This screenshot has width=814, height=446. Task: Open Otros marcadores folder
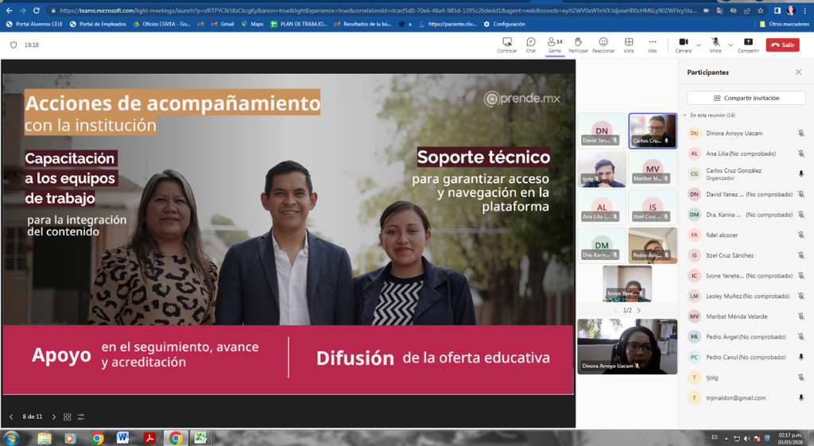(784, 24)
